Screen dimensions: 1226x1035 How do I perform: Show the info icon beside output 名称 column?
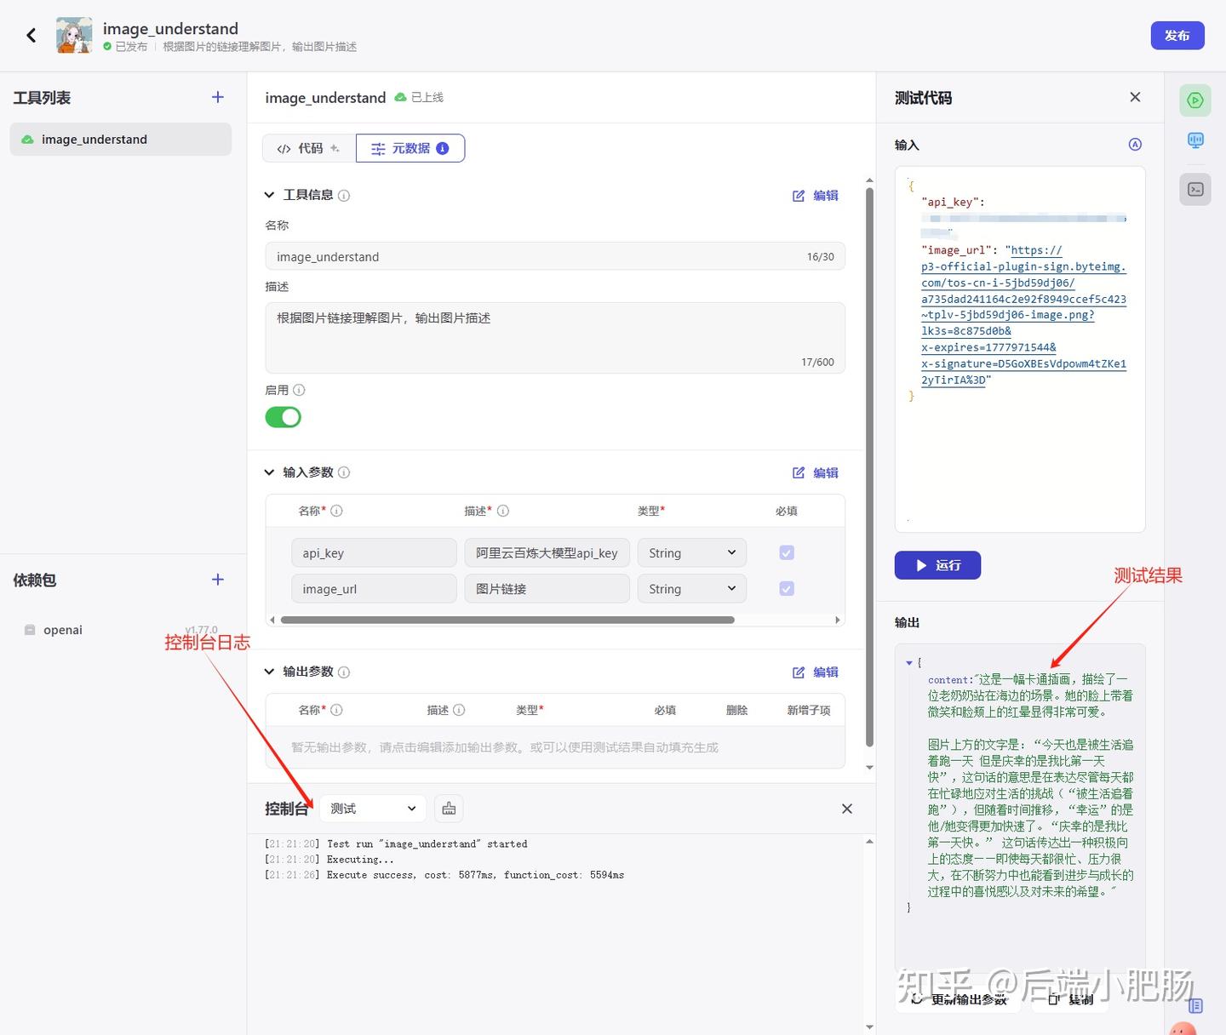click(336, 710)
